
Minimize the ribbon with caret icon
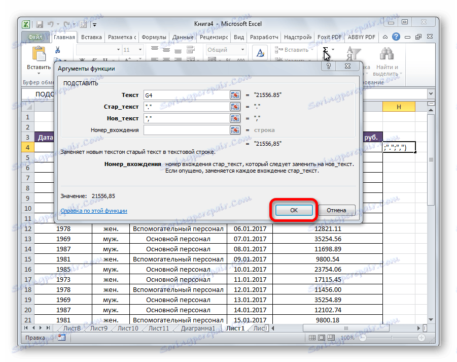[385, 37]
